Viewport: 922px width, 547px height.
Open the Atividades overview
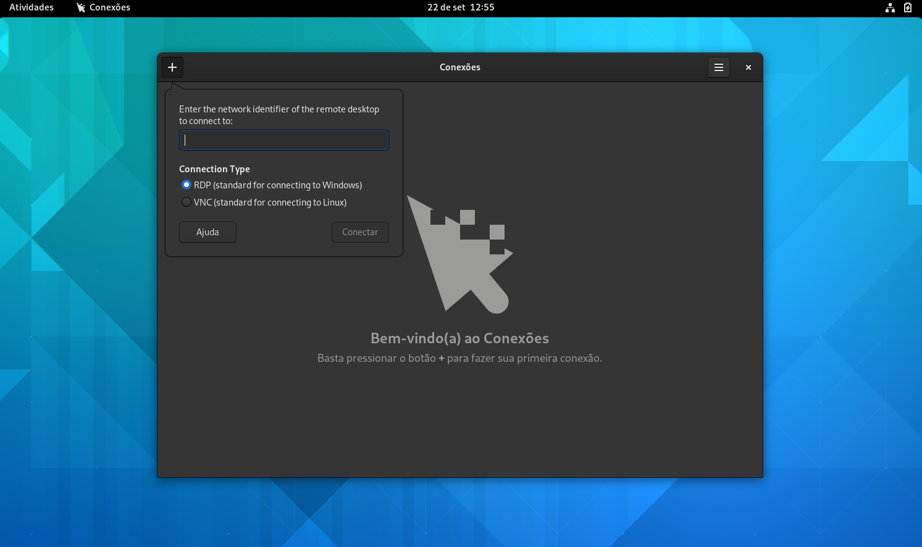point(31,7)
